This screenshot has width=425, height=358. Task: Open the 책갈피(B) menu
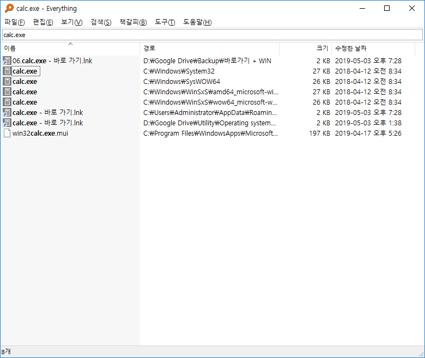click(133, 22)
